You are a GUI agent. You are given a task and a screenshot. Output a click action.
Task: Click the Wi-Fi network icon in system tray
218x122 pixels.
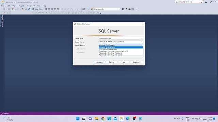[x=193, y=119]
